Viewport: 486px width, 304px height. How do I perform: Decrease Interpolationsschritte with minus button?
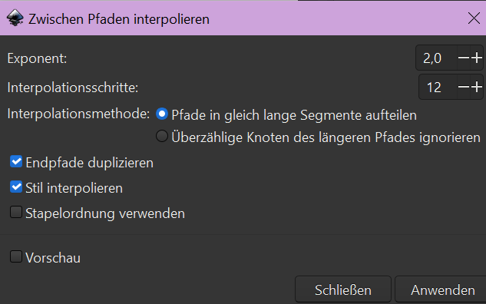coord(464,87)
